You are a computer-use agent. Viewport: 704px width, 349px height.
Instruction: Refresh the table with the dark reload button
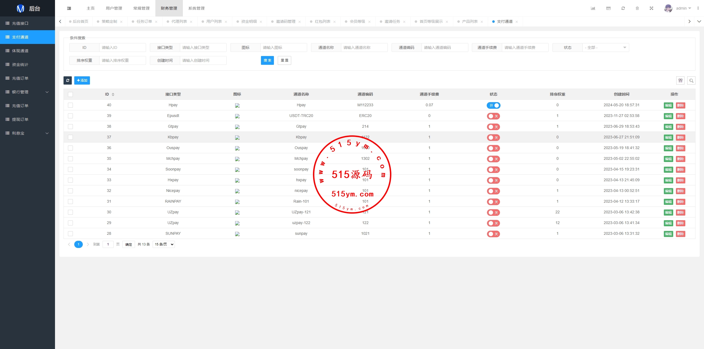point(68,80)
